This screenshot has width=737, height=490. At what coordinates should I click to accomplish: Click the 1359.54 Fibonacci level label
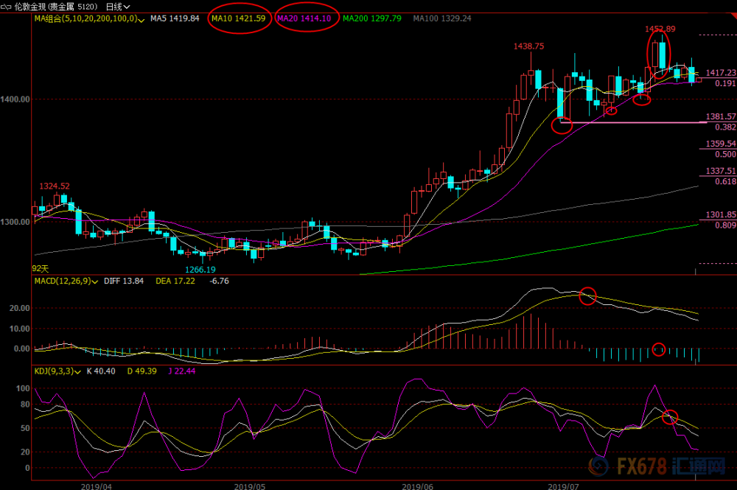(x=721, y=144)
